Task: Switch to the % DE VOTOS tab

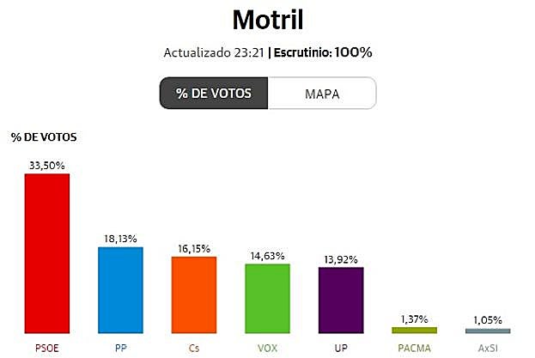Action: [x=214, y=94]
